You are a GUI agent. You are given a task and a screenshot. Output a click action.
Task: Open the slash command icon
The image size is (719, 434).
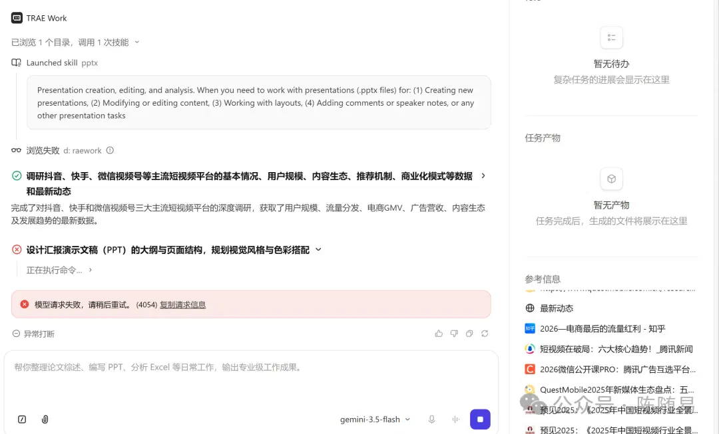pos(22,419)
